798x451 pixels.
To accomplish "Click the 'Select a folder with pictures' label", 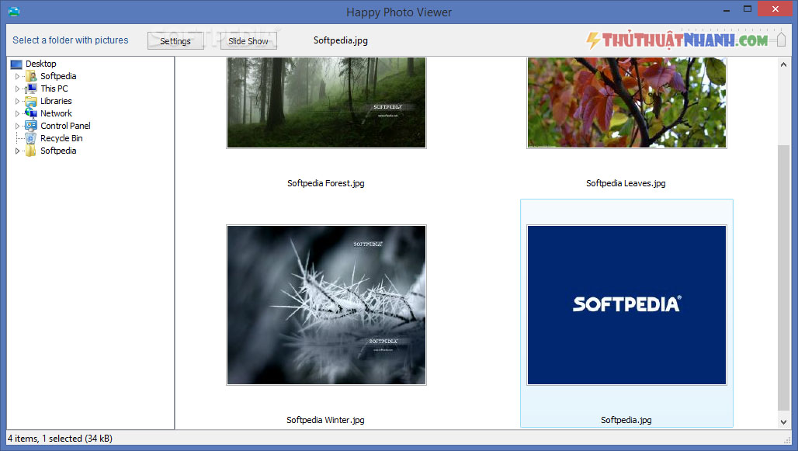I will [71, 40].
